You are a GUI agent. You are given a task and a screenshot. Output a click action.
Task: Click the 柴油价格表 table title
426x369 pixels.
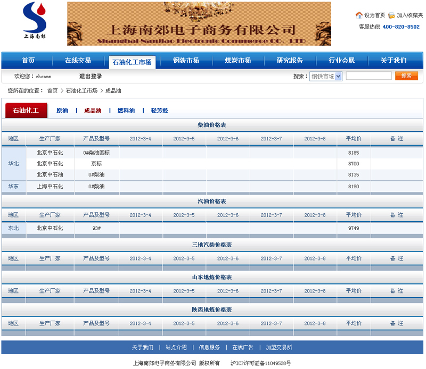coord(212,125)
